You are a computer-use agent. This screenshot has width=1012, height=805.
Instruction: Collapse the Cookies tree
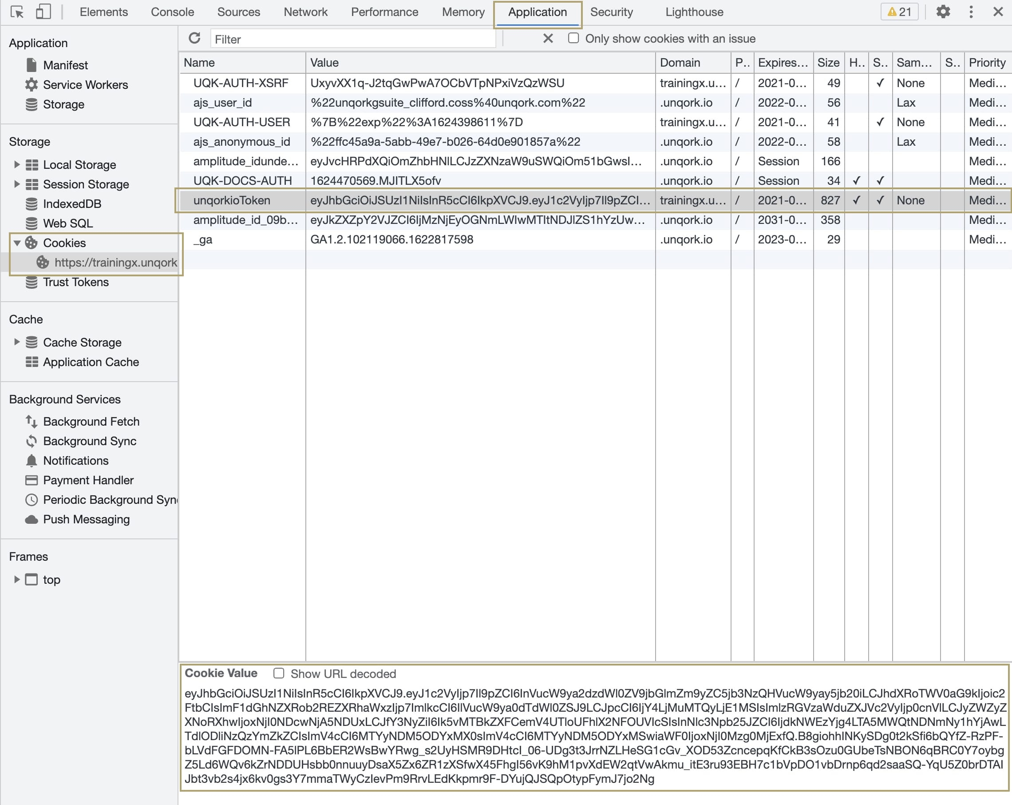17,243
